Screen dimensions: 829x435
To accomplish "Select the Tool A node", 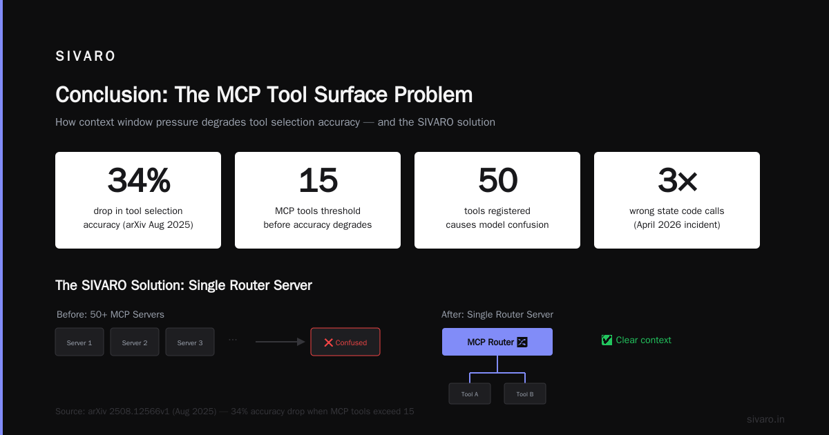I will pos(470,394).
